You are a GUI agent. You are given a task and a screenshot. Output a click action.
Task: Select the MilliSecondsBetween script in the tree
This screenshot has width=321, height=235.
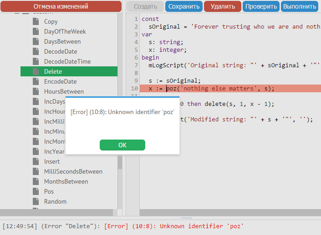pyautogui.click(x=73, y=172)
